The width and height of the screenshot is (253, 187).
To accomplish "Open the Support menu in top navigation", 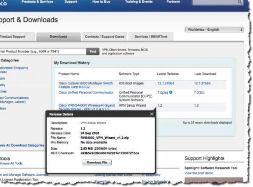I will (71, 2).
